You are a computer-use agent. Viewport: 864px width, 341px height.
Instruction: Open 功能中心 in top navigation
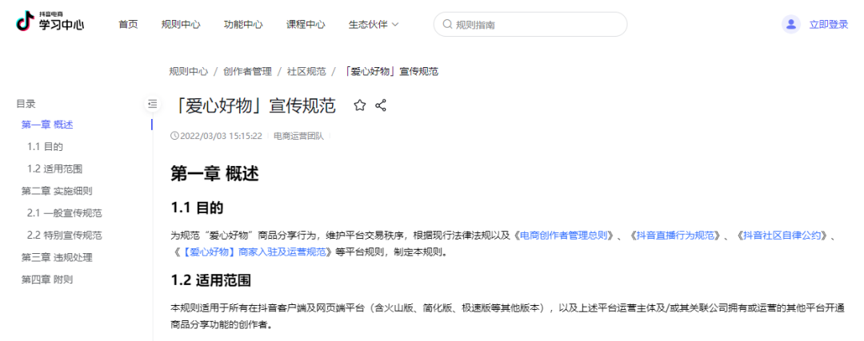click(x=243, y=24)
